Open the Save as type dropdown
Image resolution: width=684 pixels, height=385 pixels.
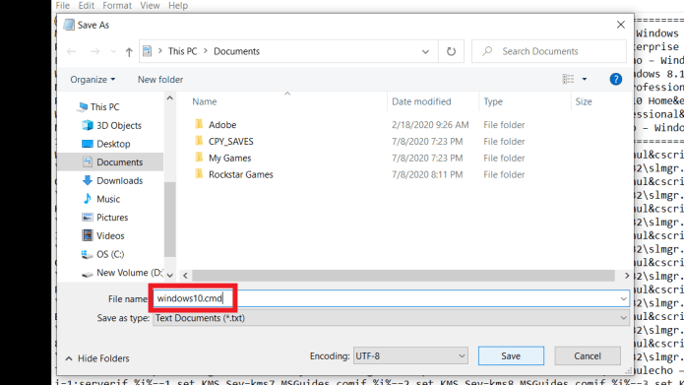(x=391, y=318)
